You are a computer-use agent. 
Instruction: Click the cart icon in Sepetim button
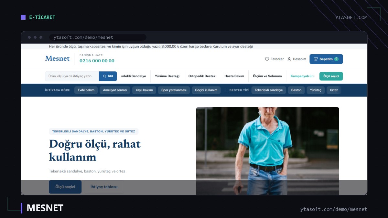316,59
